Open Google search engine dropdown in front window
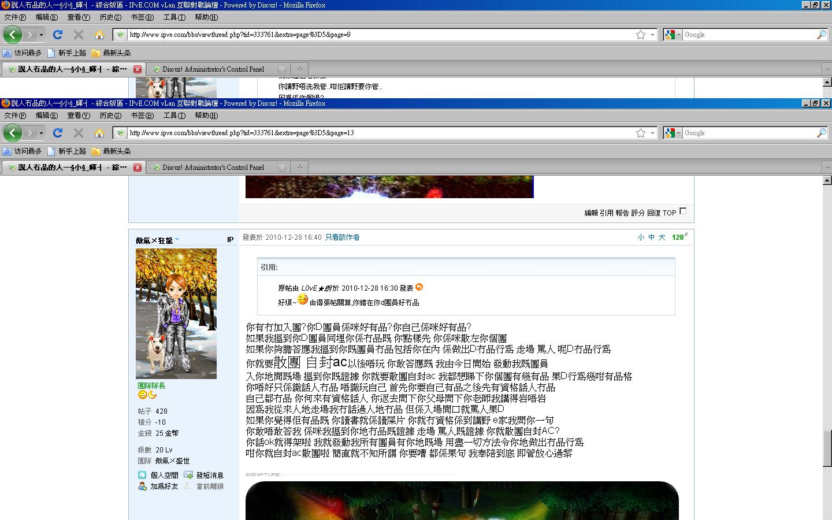 (673, 133)
